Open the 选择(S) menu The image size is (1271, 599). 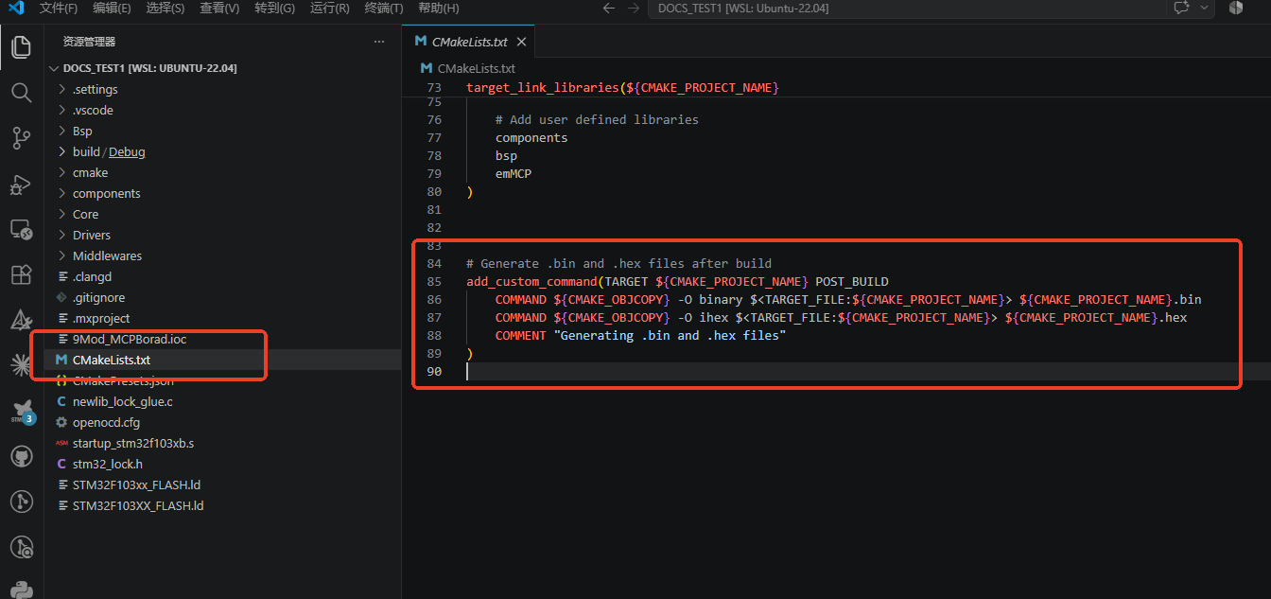click(165, 9)
